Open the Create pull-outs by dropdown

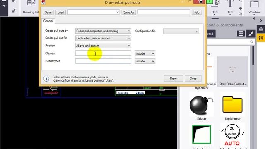tap(103, 31)
